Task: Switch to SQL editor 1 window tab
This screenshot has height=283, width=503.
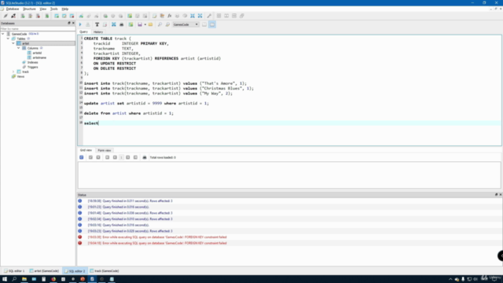Action: coord(14,270)
